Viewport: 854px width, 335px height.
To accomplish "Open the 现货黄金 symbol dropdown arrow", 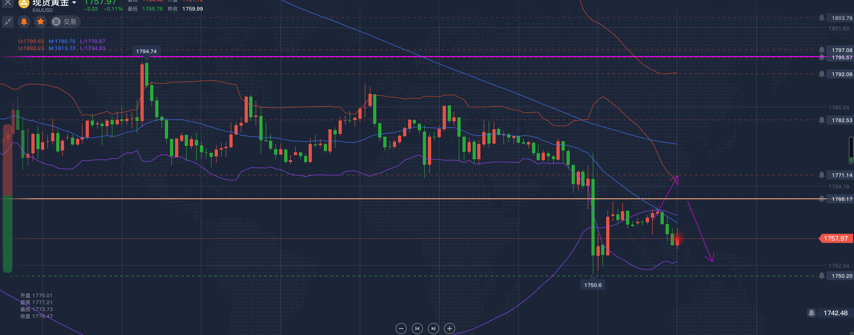I will (74, 3).
